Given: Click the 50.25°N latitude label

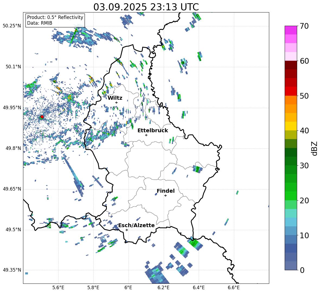Looking at the screenshot, I should pyautogui.click(x=12, y=26).
